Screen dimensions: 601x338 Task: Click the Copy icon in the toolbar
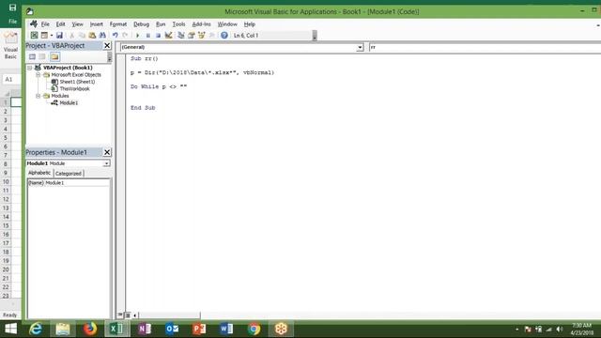coord(82,36)
